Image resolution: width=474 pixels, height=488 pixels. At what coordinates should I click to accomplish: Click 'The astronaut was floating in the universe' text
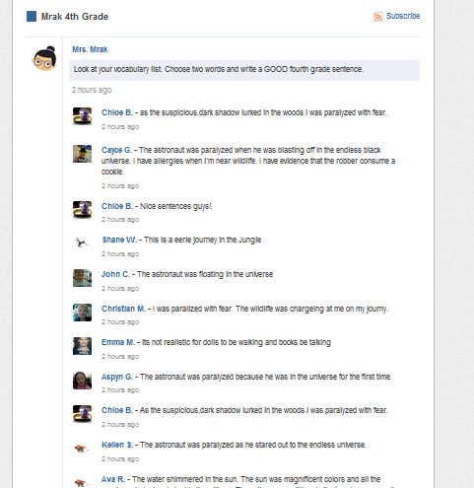pos(205,274)
